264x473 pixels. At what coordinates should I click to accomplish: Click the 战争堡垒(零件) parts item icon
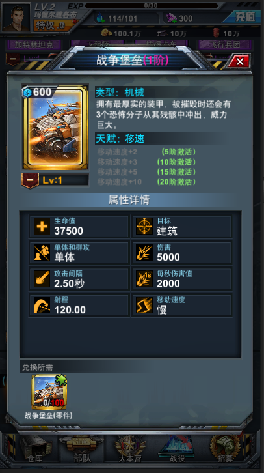pos(49,392)
